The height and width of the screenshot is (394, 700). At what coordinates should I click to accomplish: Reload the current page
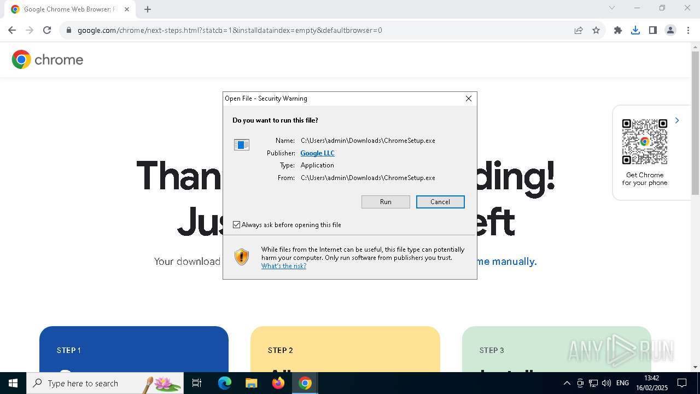(47, 30)
